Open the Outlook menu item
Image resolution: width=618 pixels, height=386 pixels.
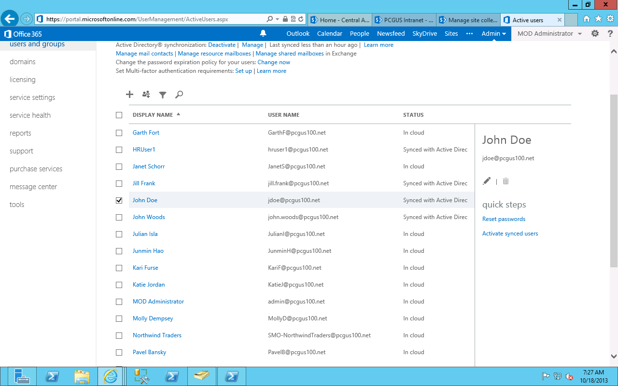click(x=297, y=33)
